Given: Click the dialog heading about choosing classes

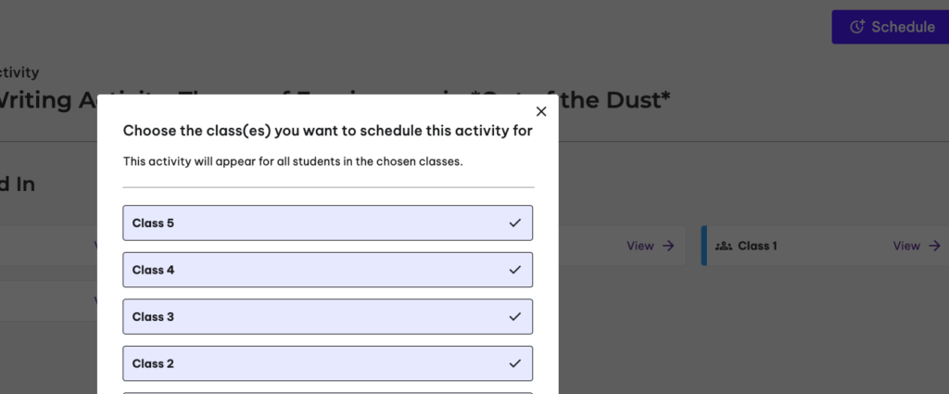Looking at the screenshot, I should coord(327,131).
